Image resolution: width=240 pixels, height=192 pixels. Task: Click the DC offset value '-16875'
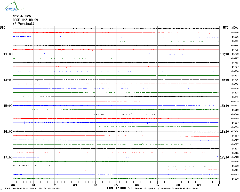tap(235, 101)
